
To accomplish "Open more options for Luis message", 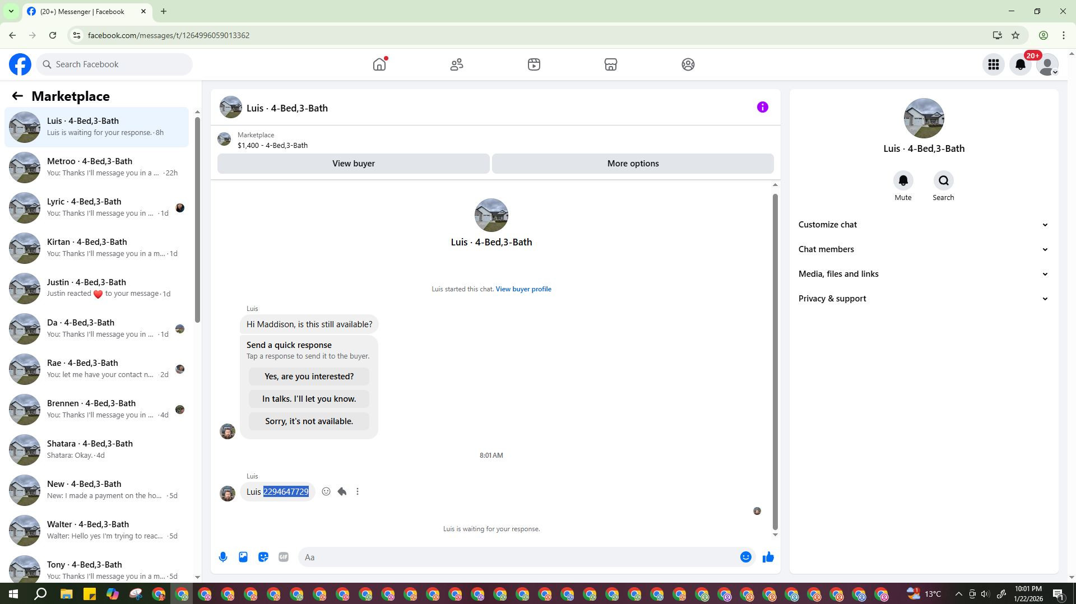I will pos(358,491).
